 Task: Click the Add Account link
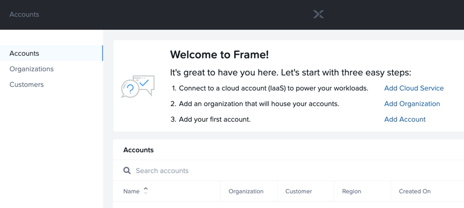pyautogui.click(x=405, y=119)
